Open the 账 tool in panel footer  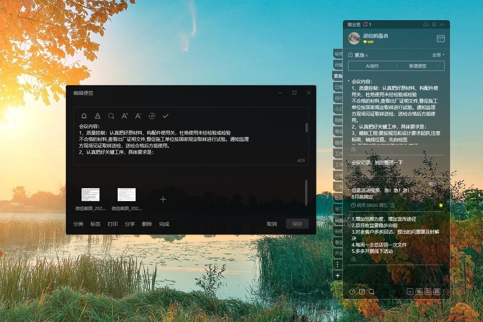(419, 292)
